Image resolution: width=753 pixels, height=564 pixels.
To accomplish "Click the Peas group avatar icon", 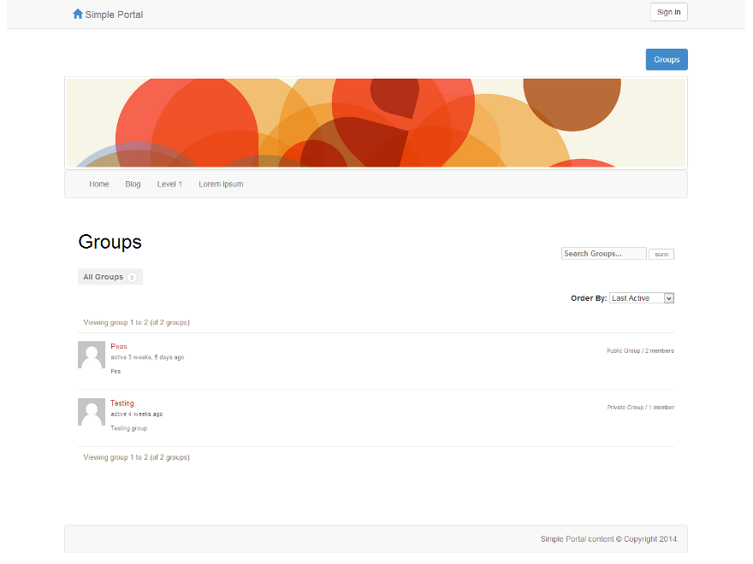I will coord(92,355).
